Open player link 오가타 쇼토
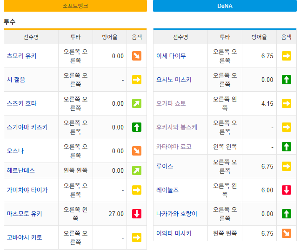 pos(171,103)
